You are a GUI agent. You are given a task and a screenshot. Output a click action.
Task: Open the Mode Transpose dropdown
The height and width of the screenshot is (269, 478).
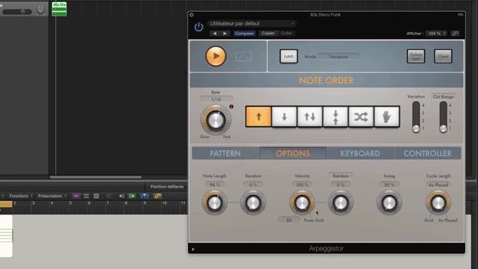pyautogui.click(x=338, y=57)
